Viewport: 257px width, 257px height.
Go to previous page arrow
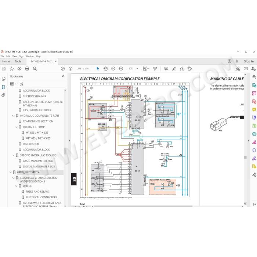[63, 69]
